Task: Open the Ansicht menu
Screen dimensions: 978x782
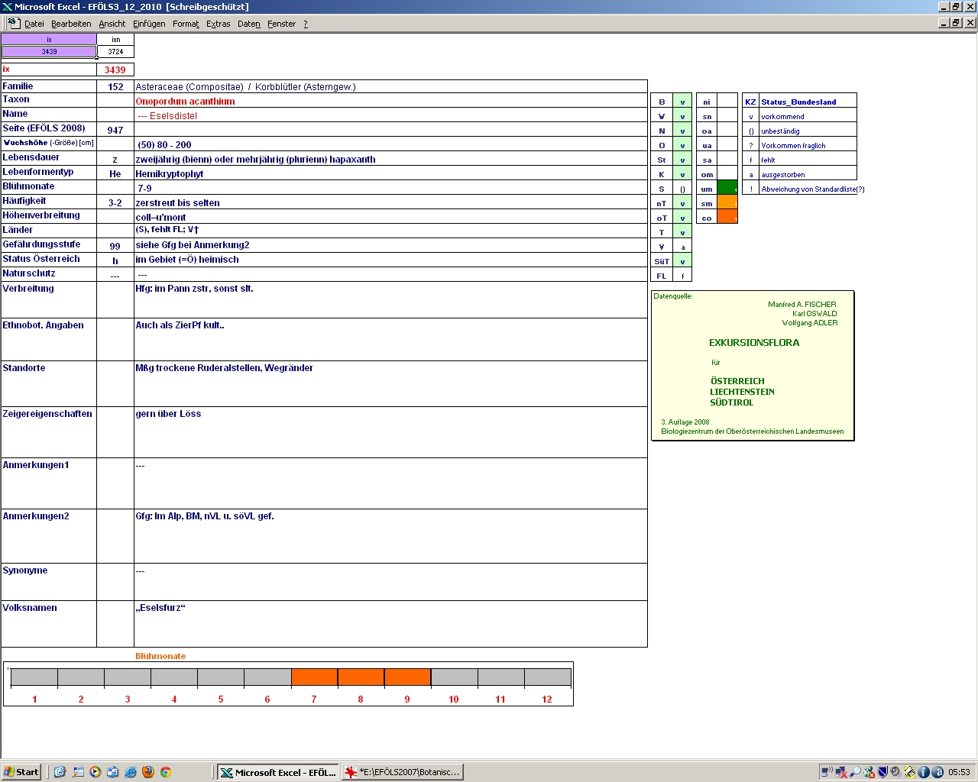Action: click(x=112, y=24)
